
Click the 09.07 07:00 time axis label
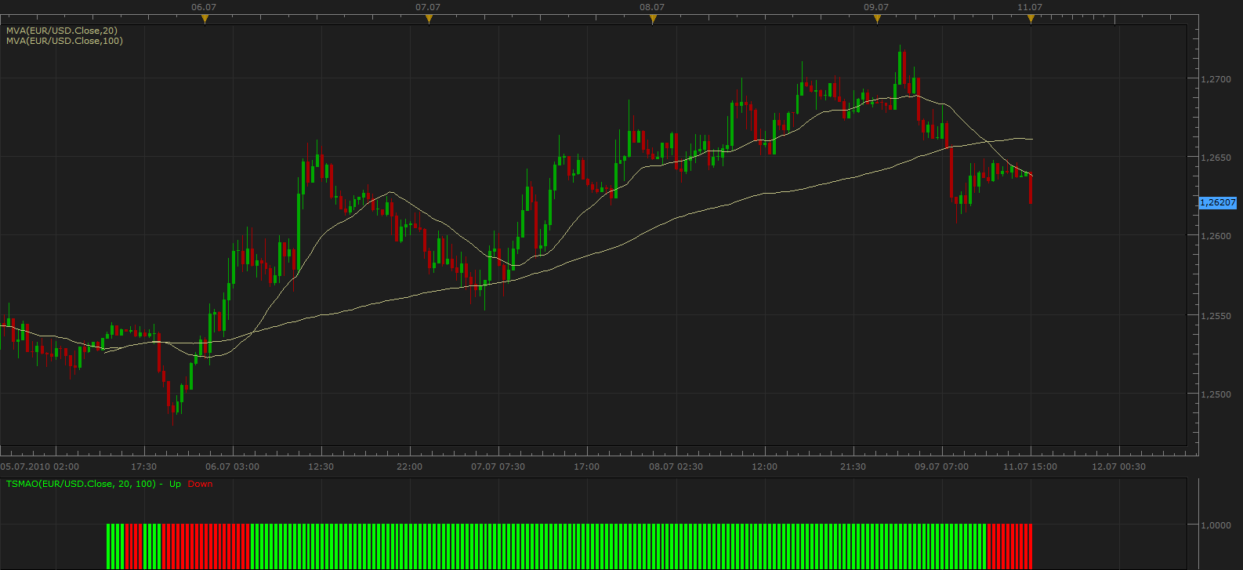(x=941, y=467)
